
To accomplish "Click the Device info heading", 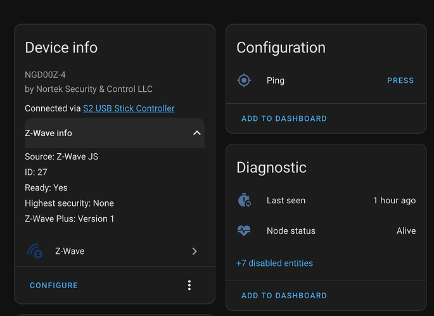I will pyautogui.click(x=61, y=47).
